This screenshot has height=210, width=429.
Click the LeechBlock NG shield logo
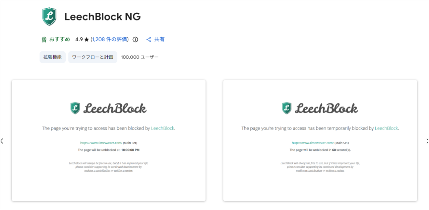point(49,16)
